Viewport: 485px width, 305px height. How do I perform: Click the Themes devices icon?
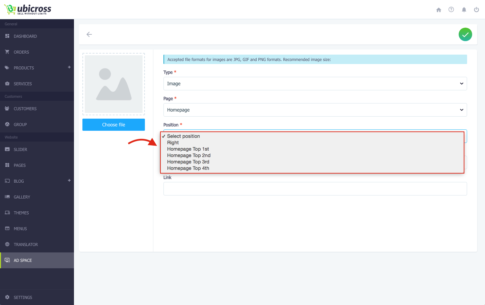pos(7,213)
